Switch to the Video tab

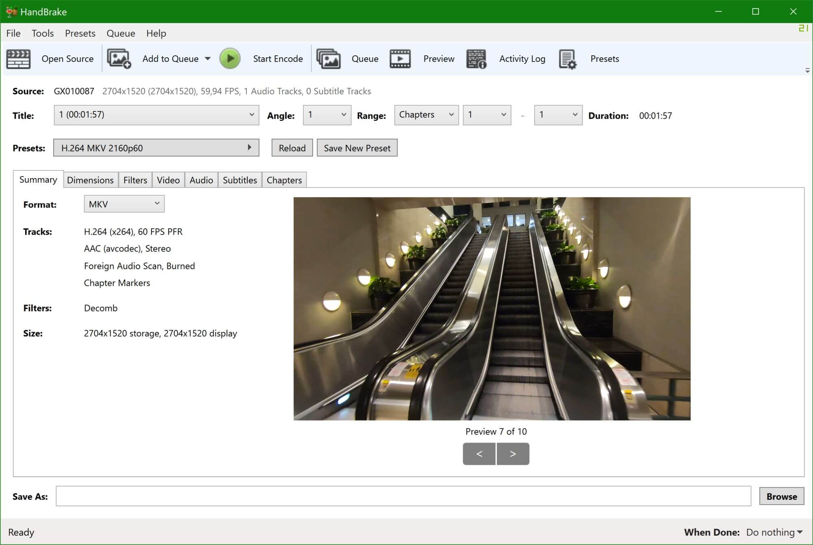(168, 180)
